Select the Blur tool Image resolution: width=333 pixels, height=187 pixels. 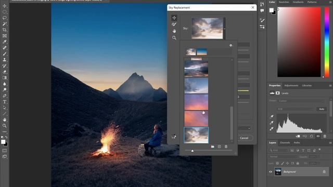[5, 84]
